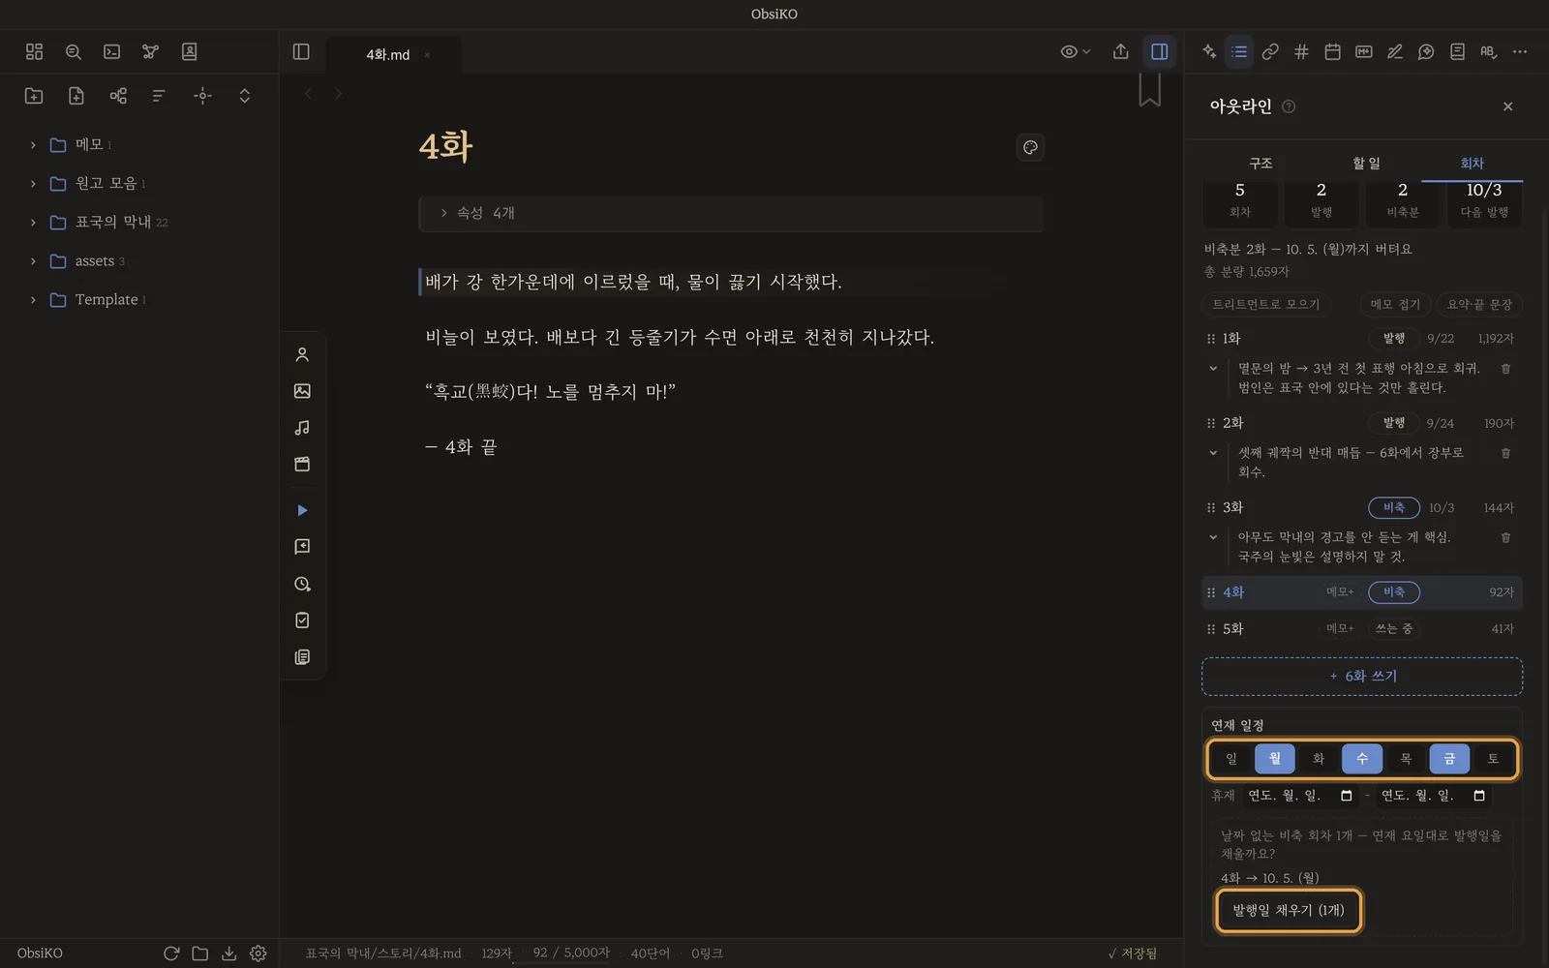Switch to the 할 일 tab
1549x968 pixels.
point(1366,164)
